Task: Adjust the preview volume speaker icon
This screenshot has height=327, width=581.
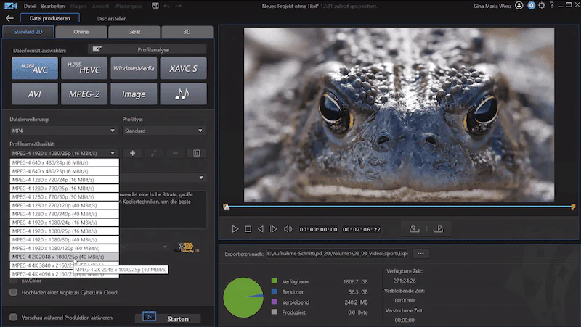Action: [x=288, y=229]
